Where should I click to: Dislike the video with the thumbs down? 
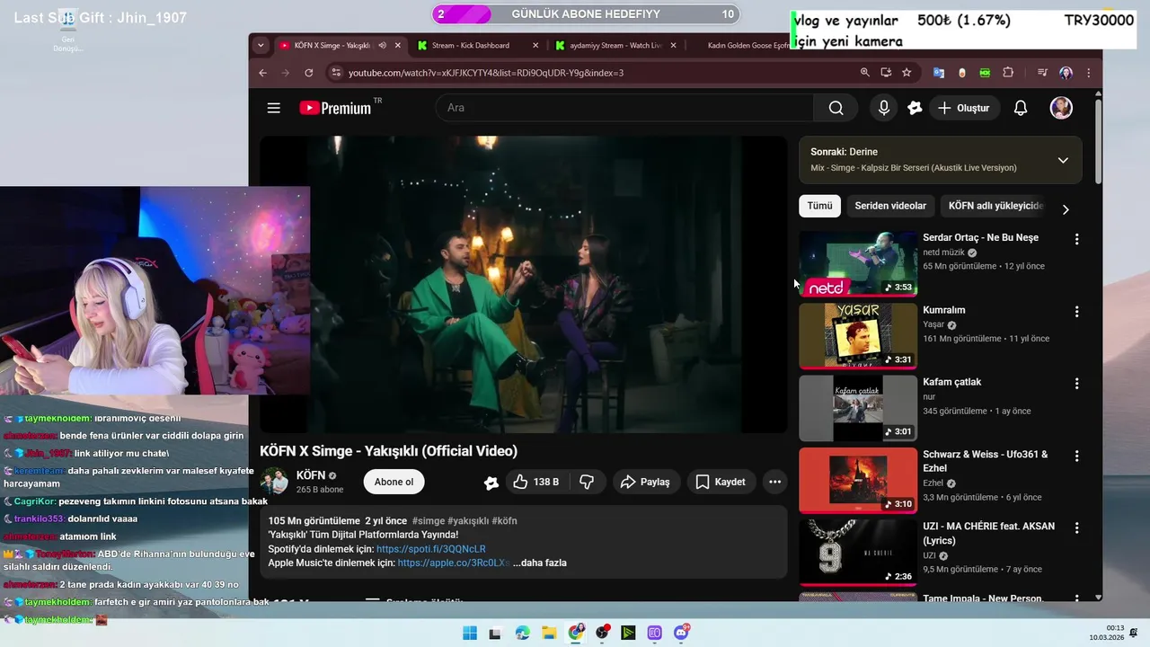coord(587,482)
